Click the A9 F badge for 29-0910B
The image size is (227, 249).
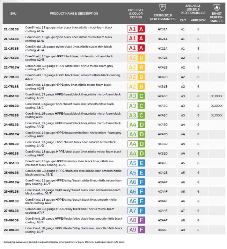click(136, 230)
